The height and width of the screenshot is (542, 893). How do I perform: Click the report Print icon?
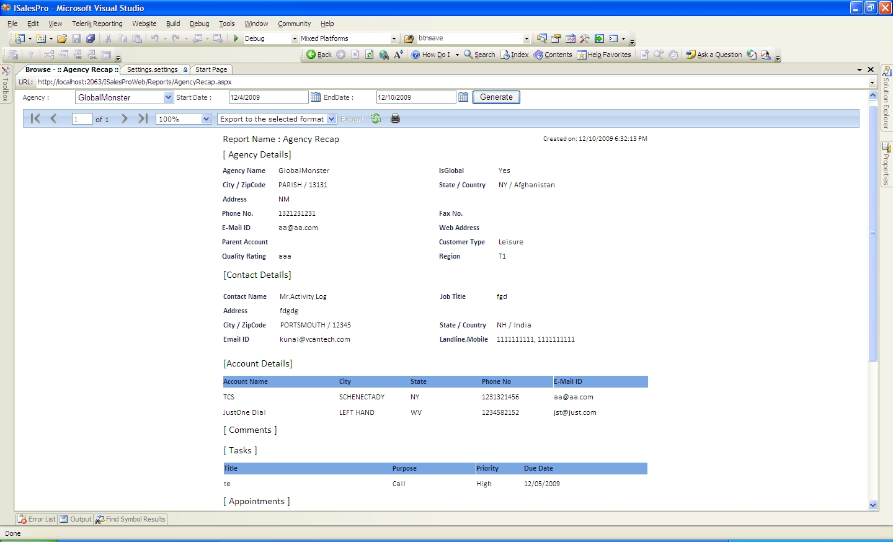(x=395, y=118)
